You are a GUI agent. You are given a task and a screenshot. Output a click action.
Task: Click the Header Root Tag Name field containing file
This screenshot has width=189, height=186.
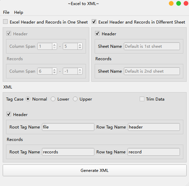[x=68, y=127]
